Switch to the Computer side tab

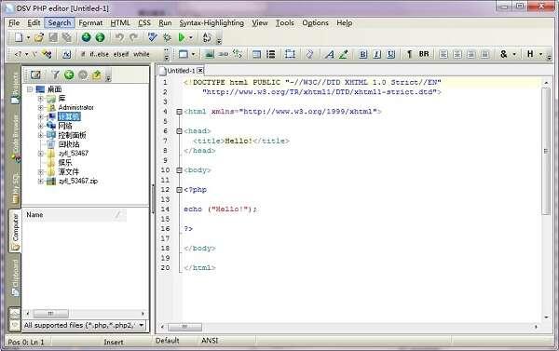click(x=15, y=232)
